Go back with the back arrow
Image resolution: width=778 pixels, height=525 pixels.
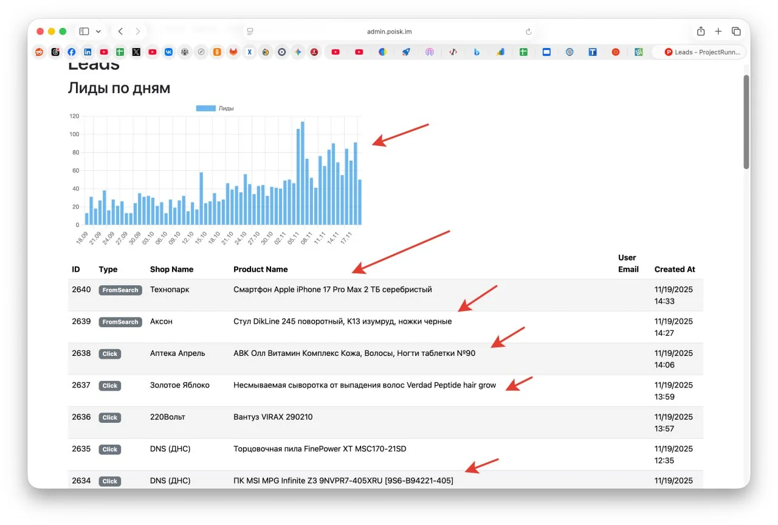click(x=120, y=32)
